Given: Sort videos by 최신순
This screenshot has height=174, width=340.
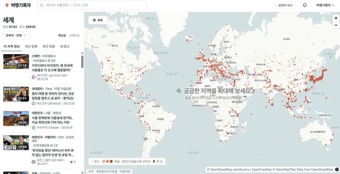Looking at the screenshot, I should coord(62,35).
